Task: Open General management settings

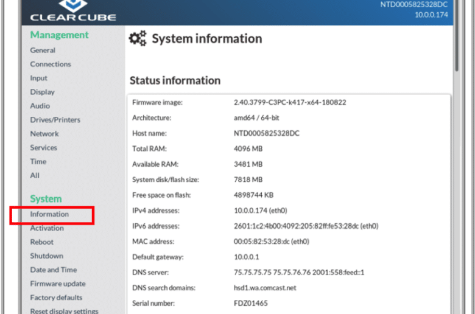Action: coord(43,51)
